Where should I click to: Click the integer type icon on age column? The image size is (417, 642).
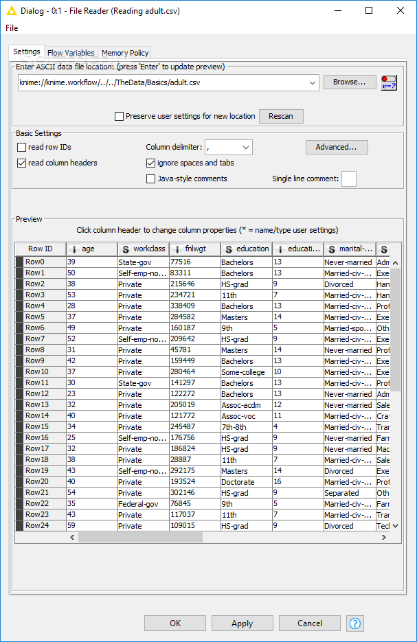coord(74,249)
